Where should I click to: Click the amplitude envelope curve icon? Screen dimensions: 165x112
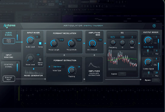pos(94,65)
